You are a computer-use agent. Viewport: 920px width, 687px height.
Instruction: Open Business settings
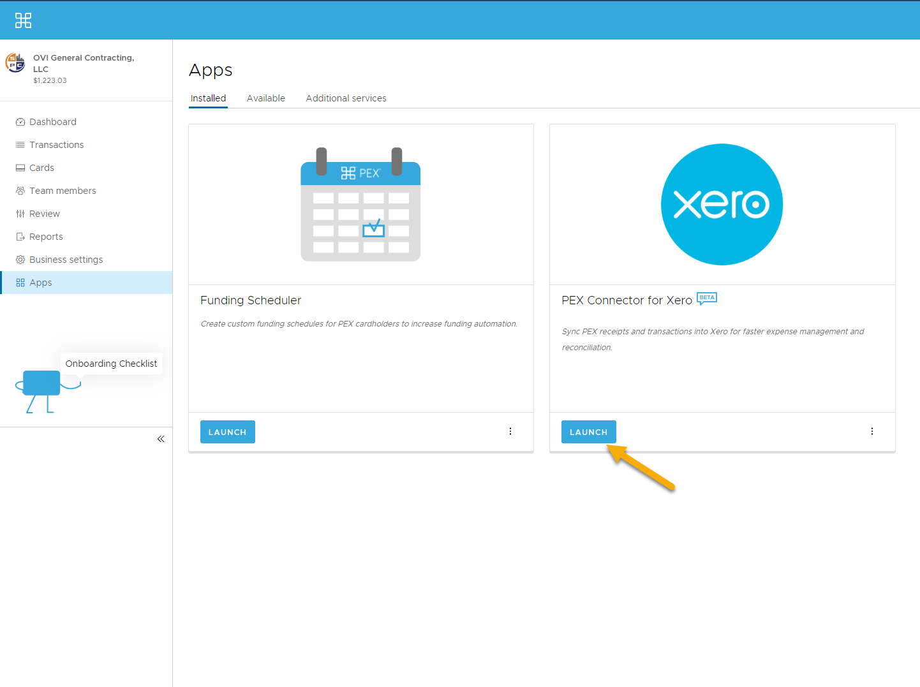(x=66, y=260)
